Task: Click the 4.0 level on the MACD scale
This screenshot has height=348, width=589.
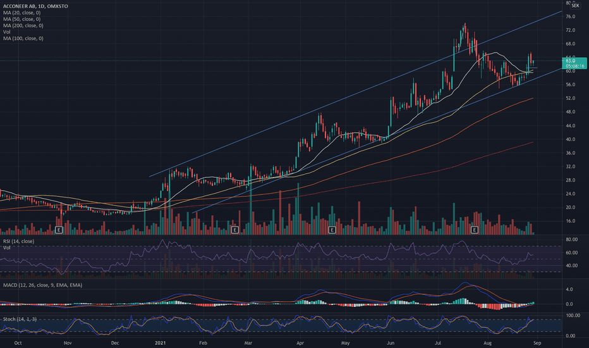Action: [569, 289]
